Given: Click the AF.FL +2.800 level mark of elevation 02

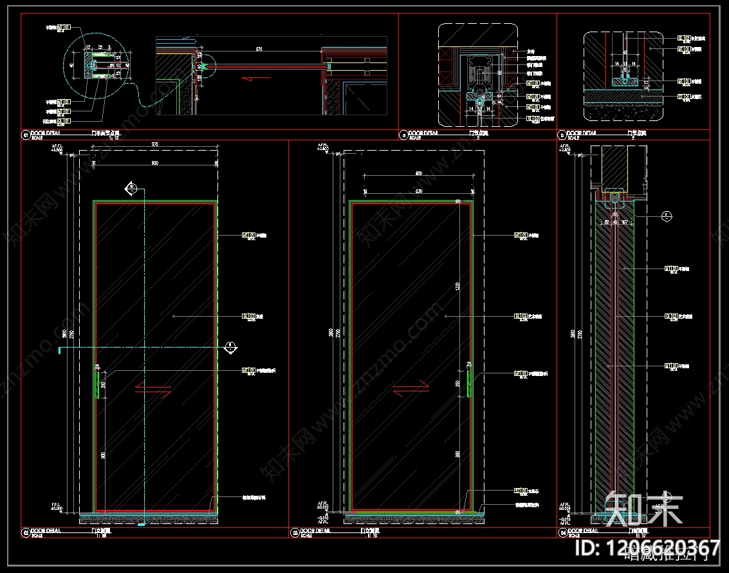Looking at the screenshot, I should (57, 149).
